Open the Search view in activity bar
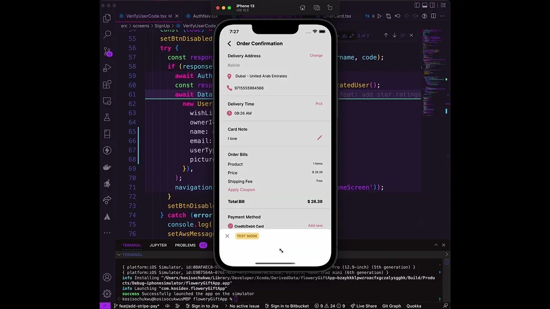Image resolution: width=550 pixels, height=309 pixels. (107, 35)
